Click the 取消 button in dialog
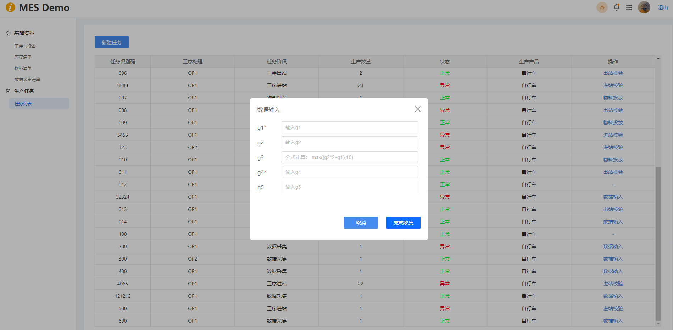Viewport: 673px width, 330px height. pyautogui.click(x=361, y=223)
